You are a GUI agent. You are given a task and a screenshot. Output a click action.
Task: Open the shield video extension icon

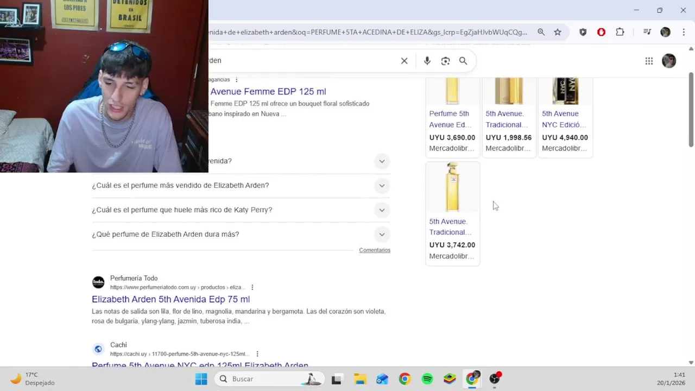tap(583, 32)
